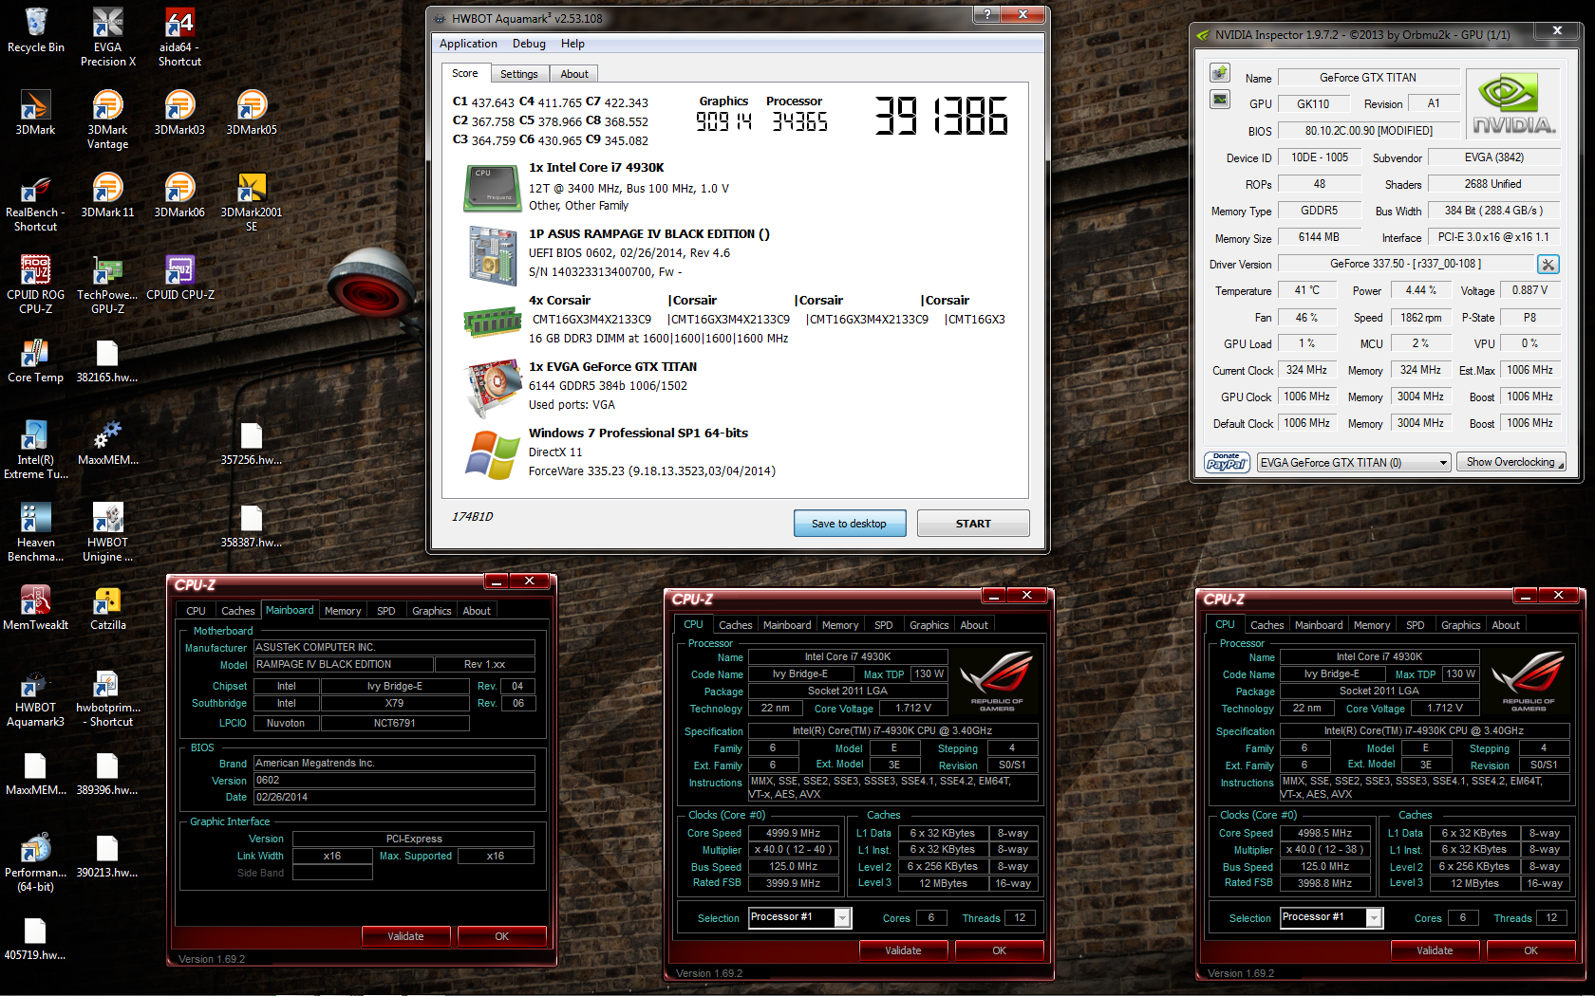
Task: Open Memory tab in left CPU-Z window
Action: pyautogui.click(x=343, y=611)
